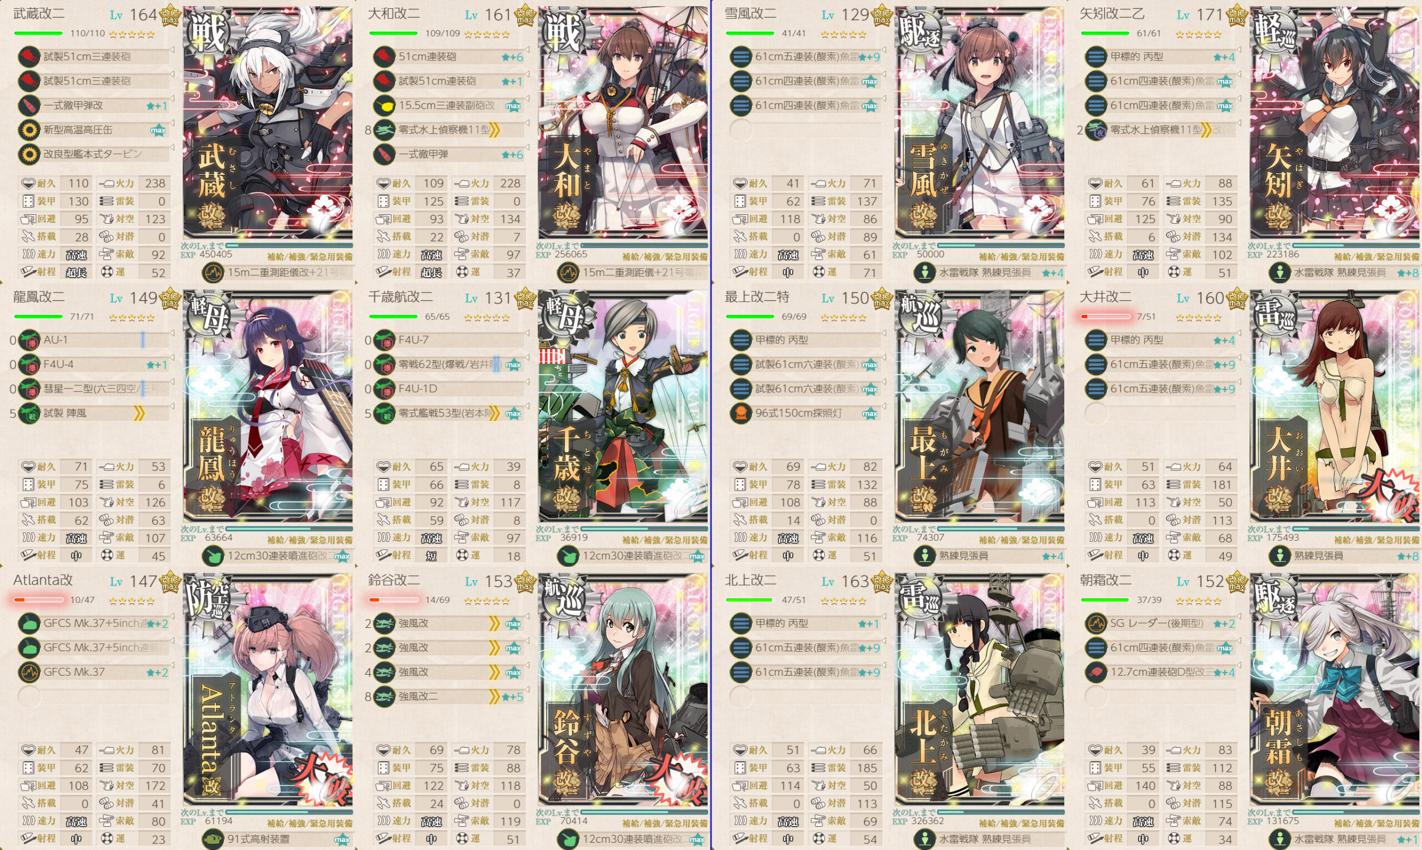This screenshot has height=850, width=1422.
Task: Click Musashi's 新型高温高圧缶 boiler icon
Action: (29, 130)
